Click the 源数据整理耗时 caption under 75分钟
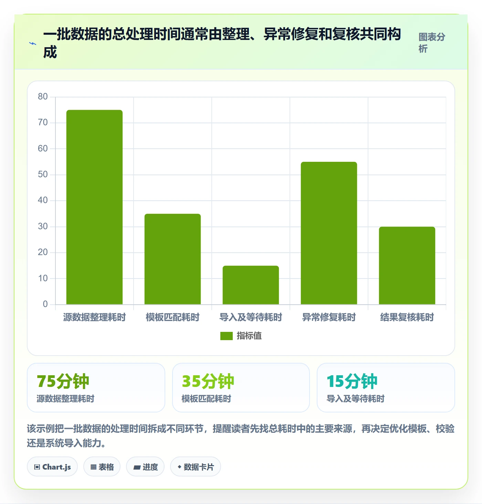 (65, 399)
